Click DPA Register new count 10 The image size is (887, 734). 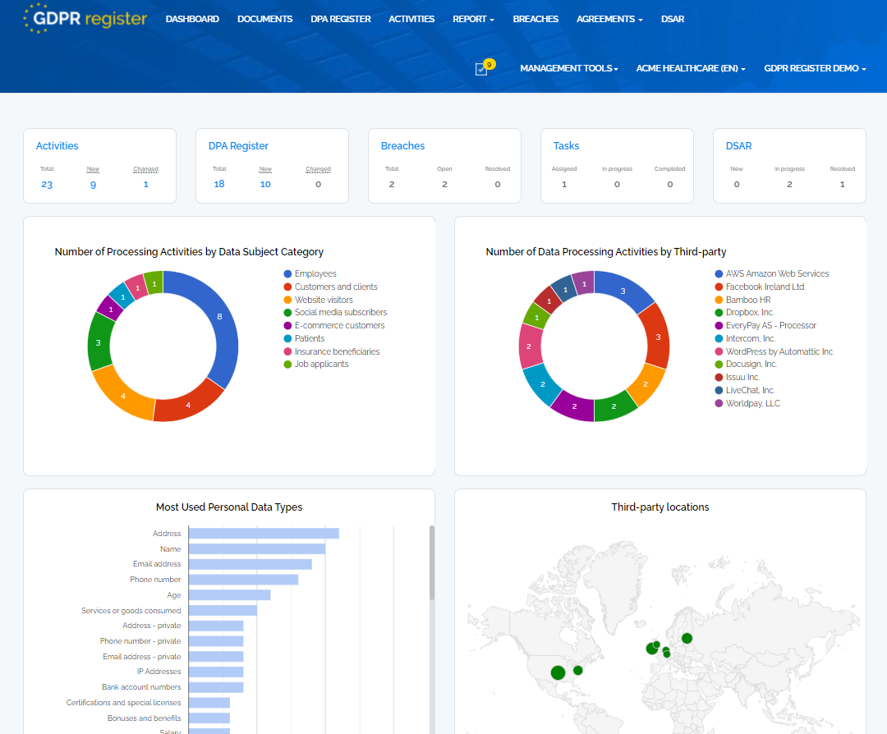[x=265, y=184]
